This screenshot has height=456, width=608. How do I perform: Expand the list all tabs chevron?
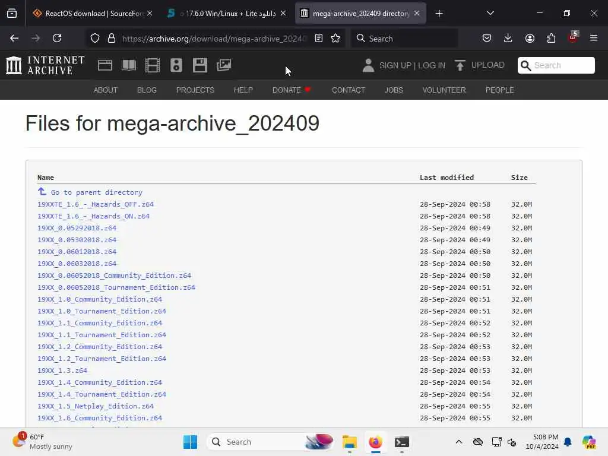click(x=490, y=13)
